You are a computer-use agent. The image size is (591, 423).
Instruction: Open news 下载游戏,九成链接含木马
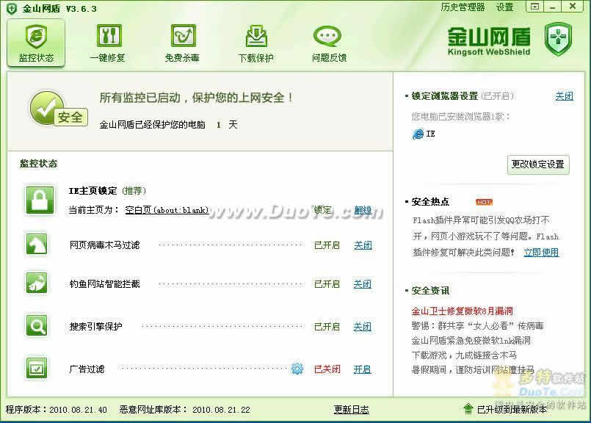[463, 355]
